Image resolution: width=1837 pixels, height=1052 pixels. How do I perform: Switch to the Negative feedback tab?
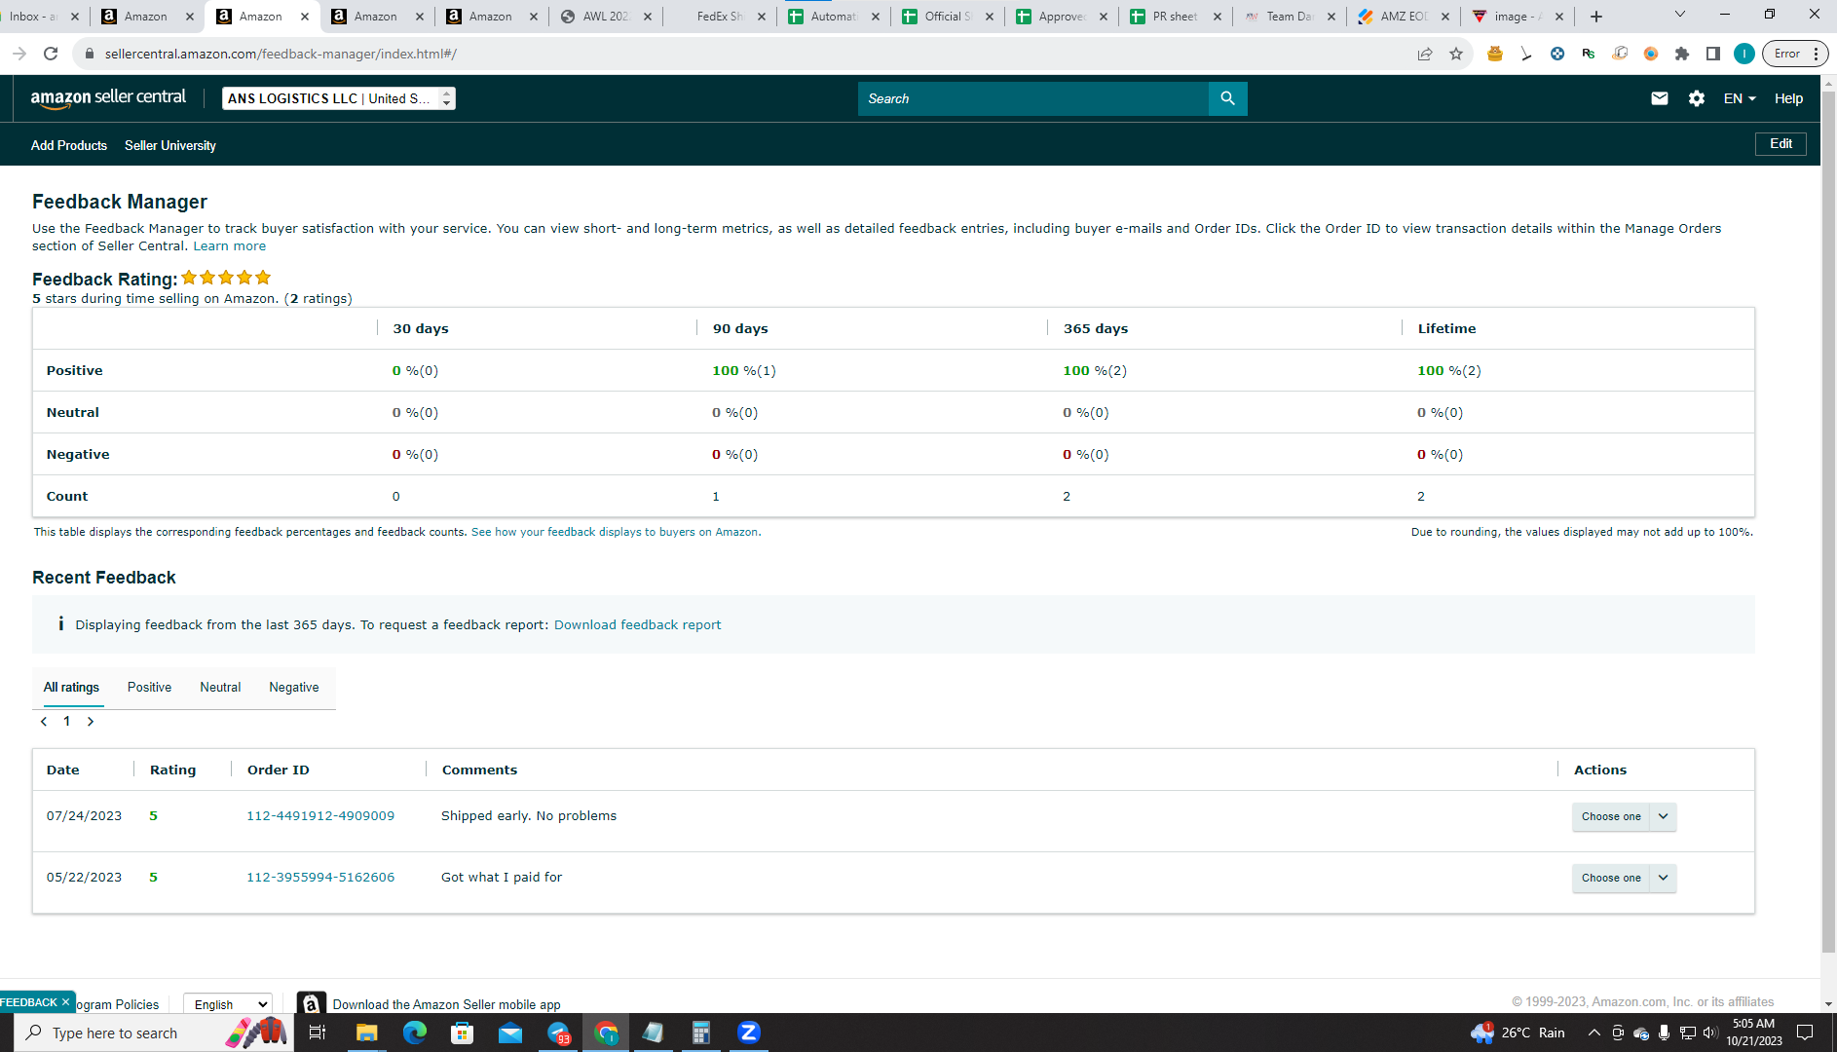tap(294, 688)
